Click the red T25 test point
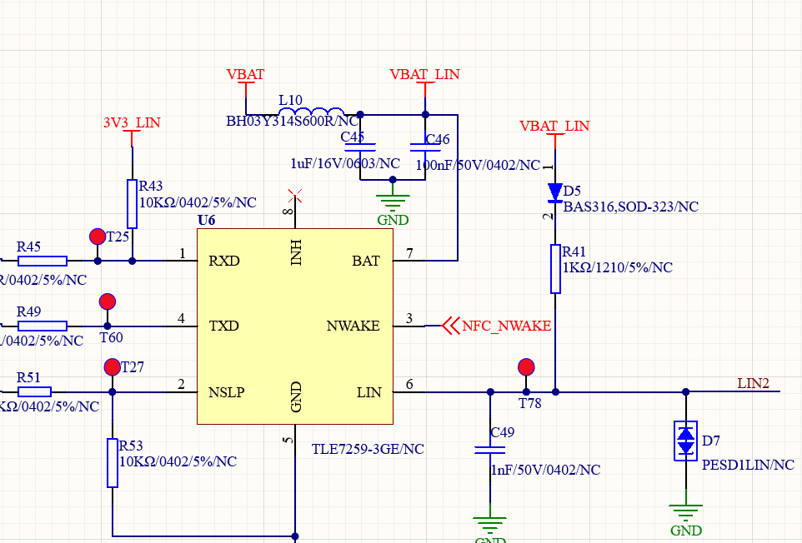Viewport: 802px width, 543px height. coord(98,237)
